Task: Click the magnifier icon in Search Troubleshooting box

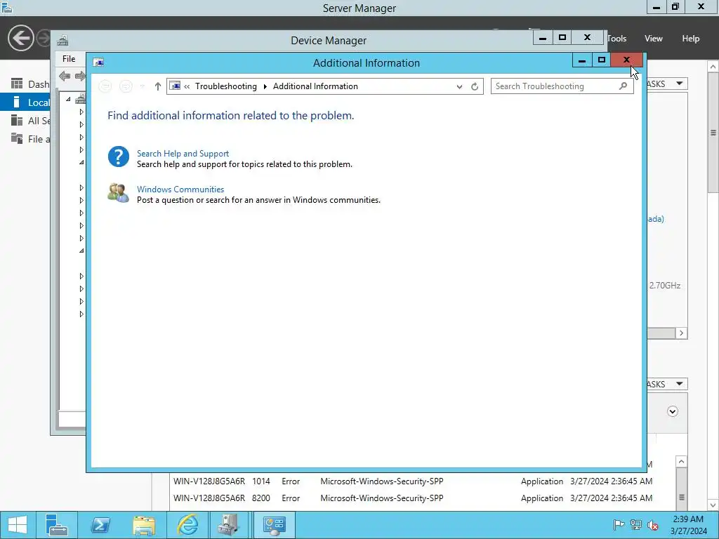Action: pos(623,86)
